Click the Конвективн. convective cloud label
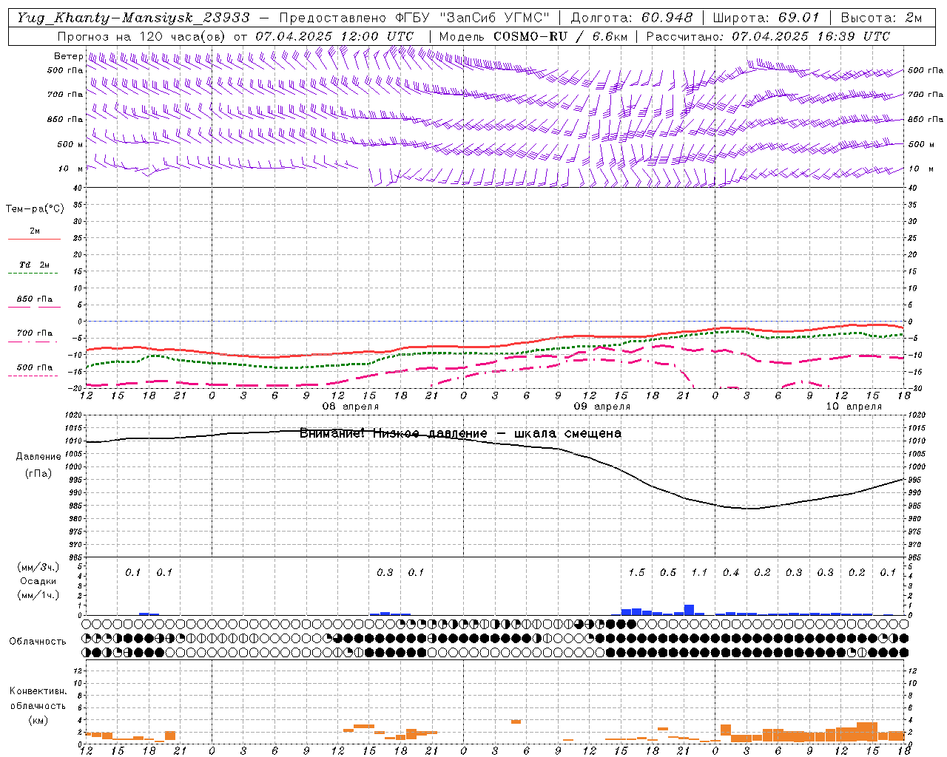Image resolution: width=947 pixels, height=757 pixels. pyautogui.click(x=38, y=691)
